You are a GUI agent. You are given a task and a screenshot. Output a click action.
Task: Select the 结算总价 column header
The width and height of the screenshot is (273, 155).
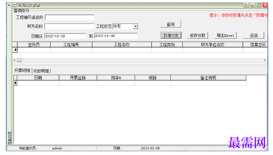coord(255,45)
